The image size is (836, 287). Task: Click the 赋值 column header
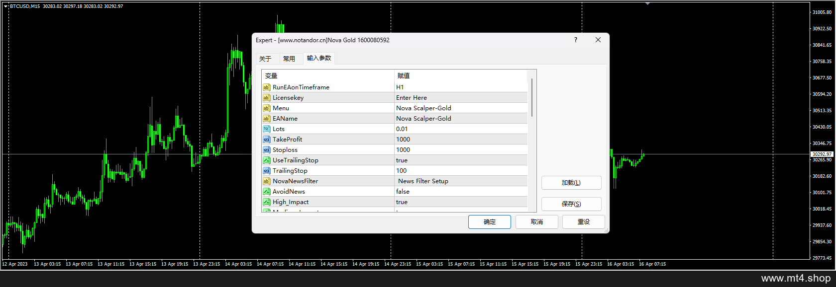461,76
